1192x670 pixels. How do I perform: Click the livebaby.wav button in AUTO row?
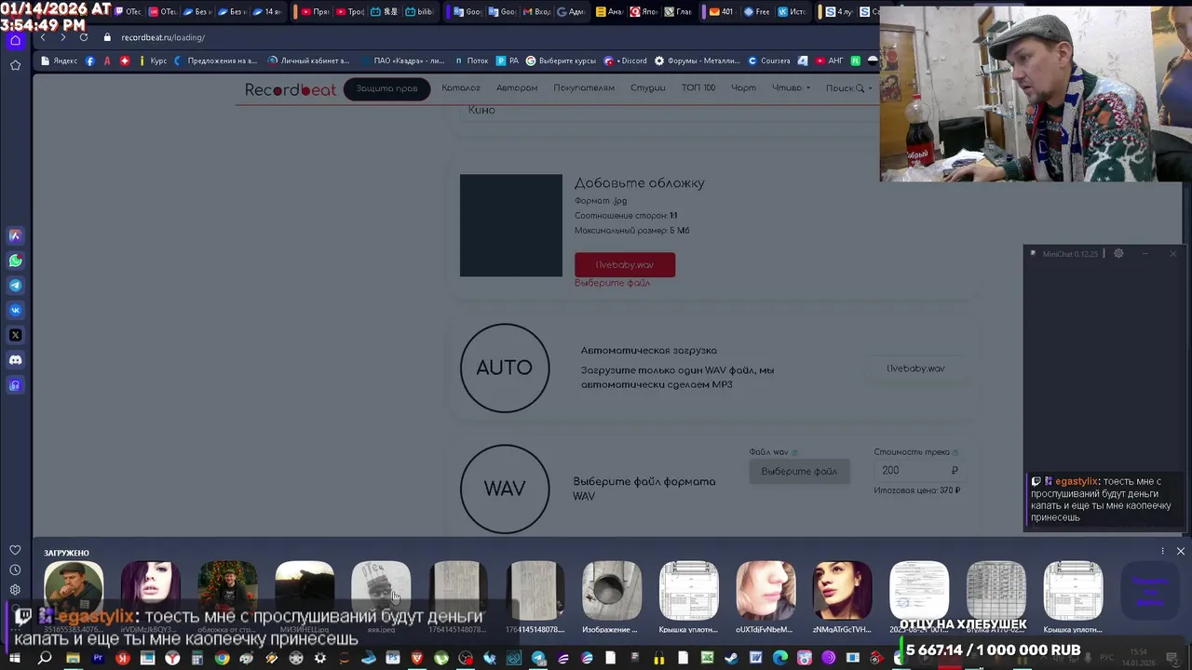(x=915, y=368)
